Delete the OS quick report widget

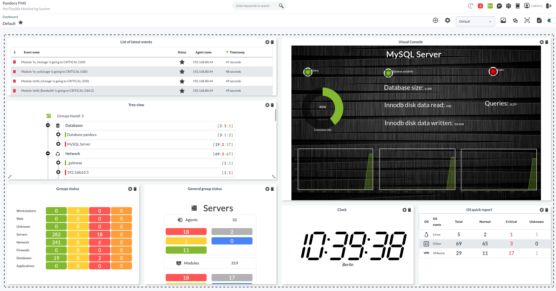click(x=547, y=210)
